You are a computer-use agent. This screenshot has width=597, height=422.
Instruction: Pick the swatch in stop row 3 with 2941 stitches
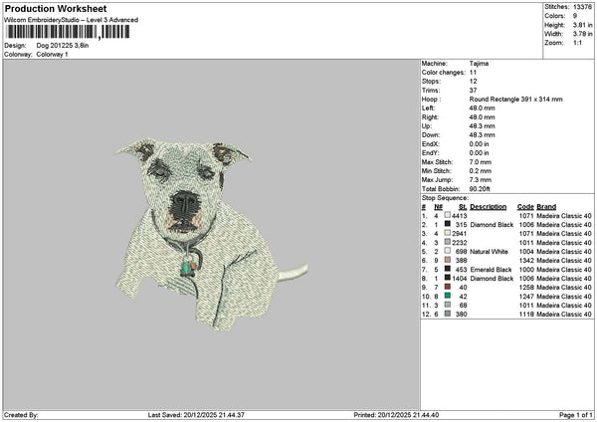click(x=448, y=234)
